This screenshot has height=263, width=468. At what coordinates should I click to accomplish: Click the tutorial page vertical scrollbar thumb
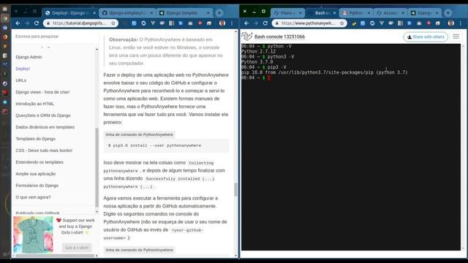point(235,190)
